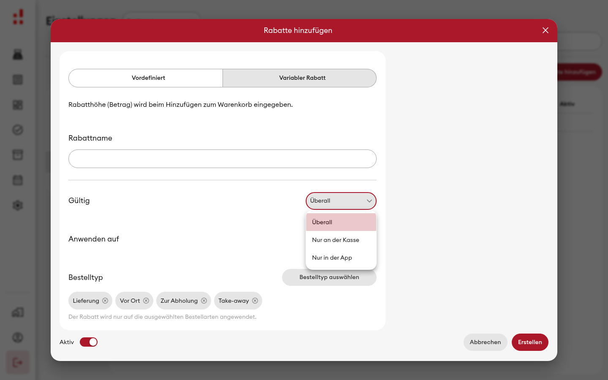Click the red dotted app logo
The image size is (608, 380).
click(x=18, y=17)
